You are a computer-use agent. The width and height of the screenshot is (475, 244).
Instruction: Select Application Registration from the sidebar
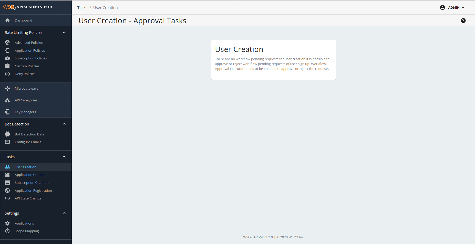click(x=33, y=190)
